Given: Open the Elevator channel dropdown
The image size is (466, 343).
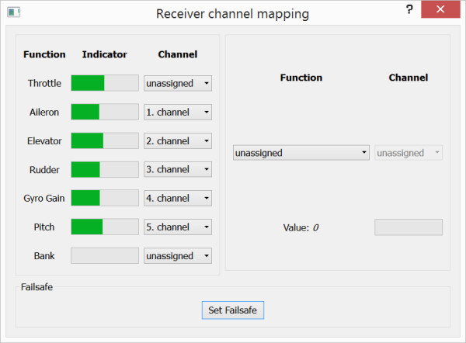Looking at the screenshot, I should click(178, 140).
